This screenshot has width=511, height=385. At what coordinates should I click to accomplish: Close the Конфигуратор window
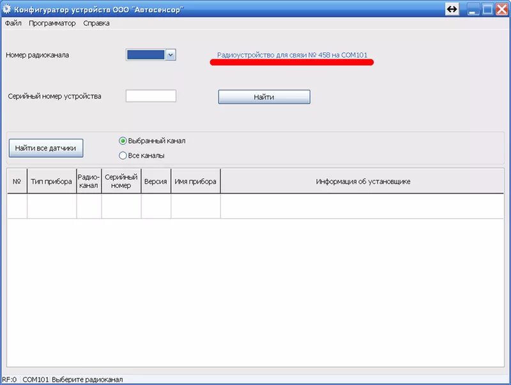coord(502,9)
